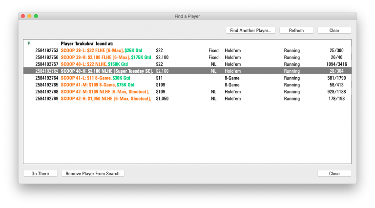
Task: Click 'Fixed' limit in SCOOP 39-L row
Action: click(213, 50)
